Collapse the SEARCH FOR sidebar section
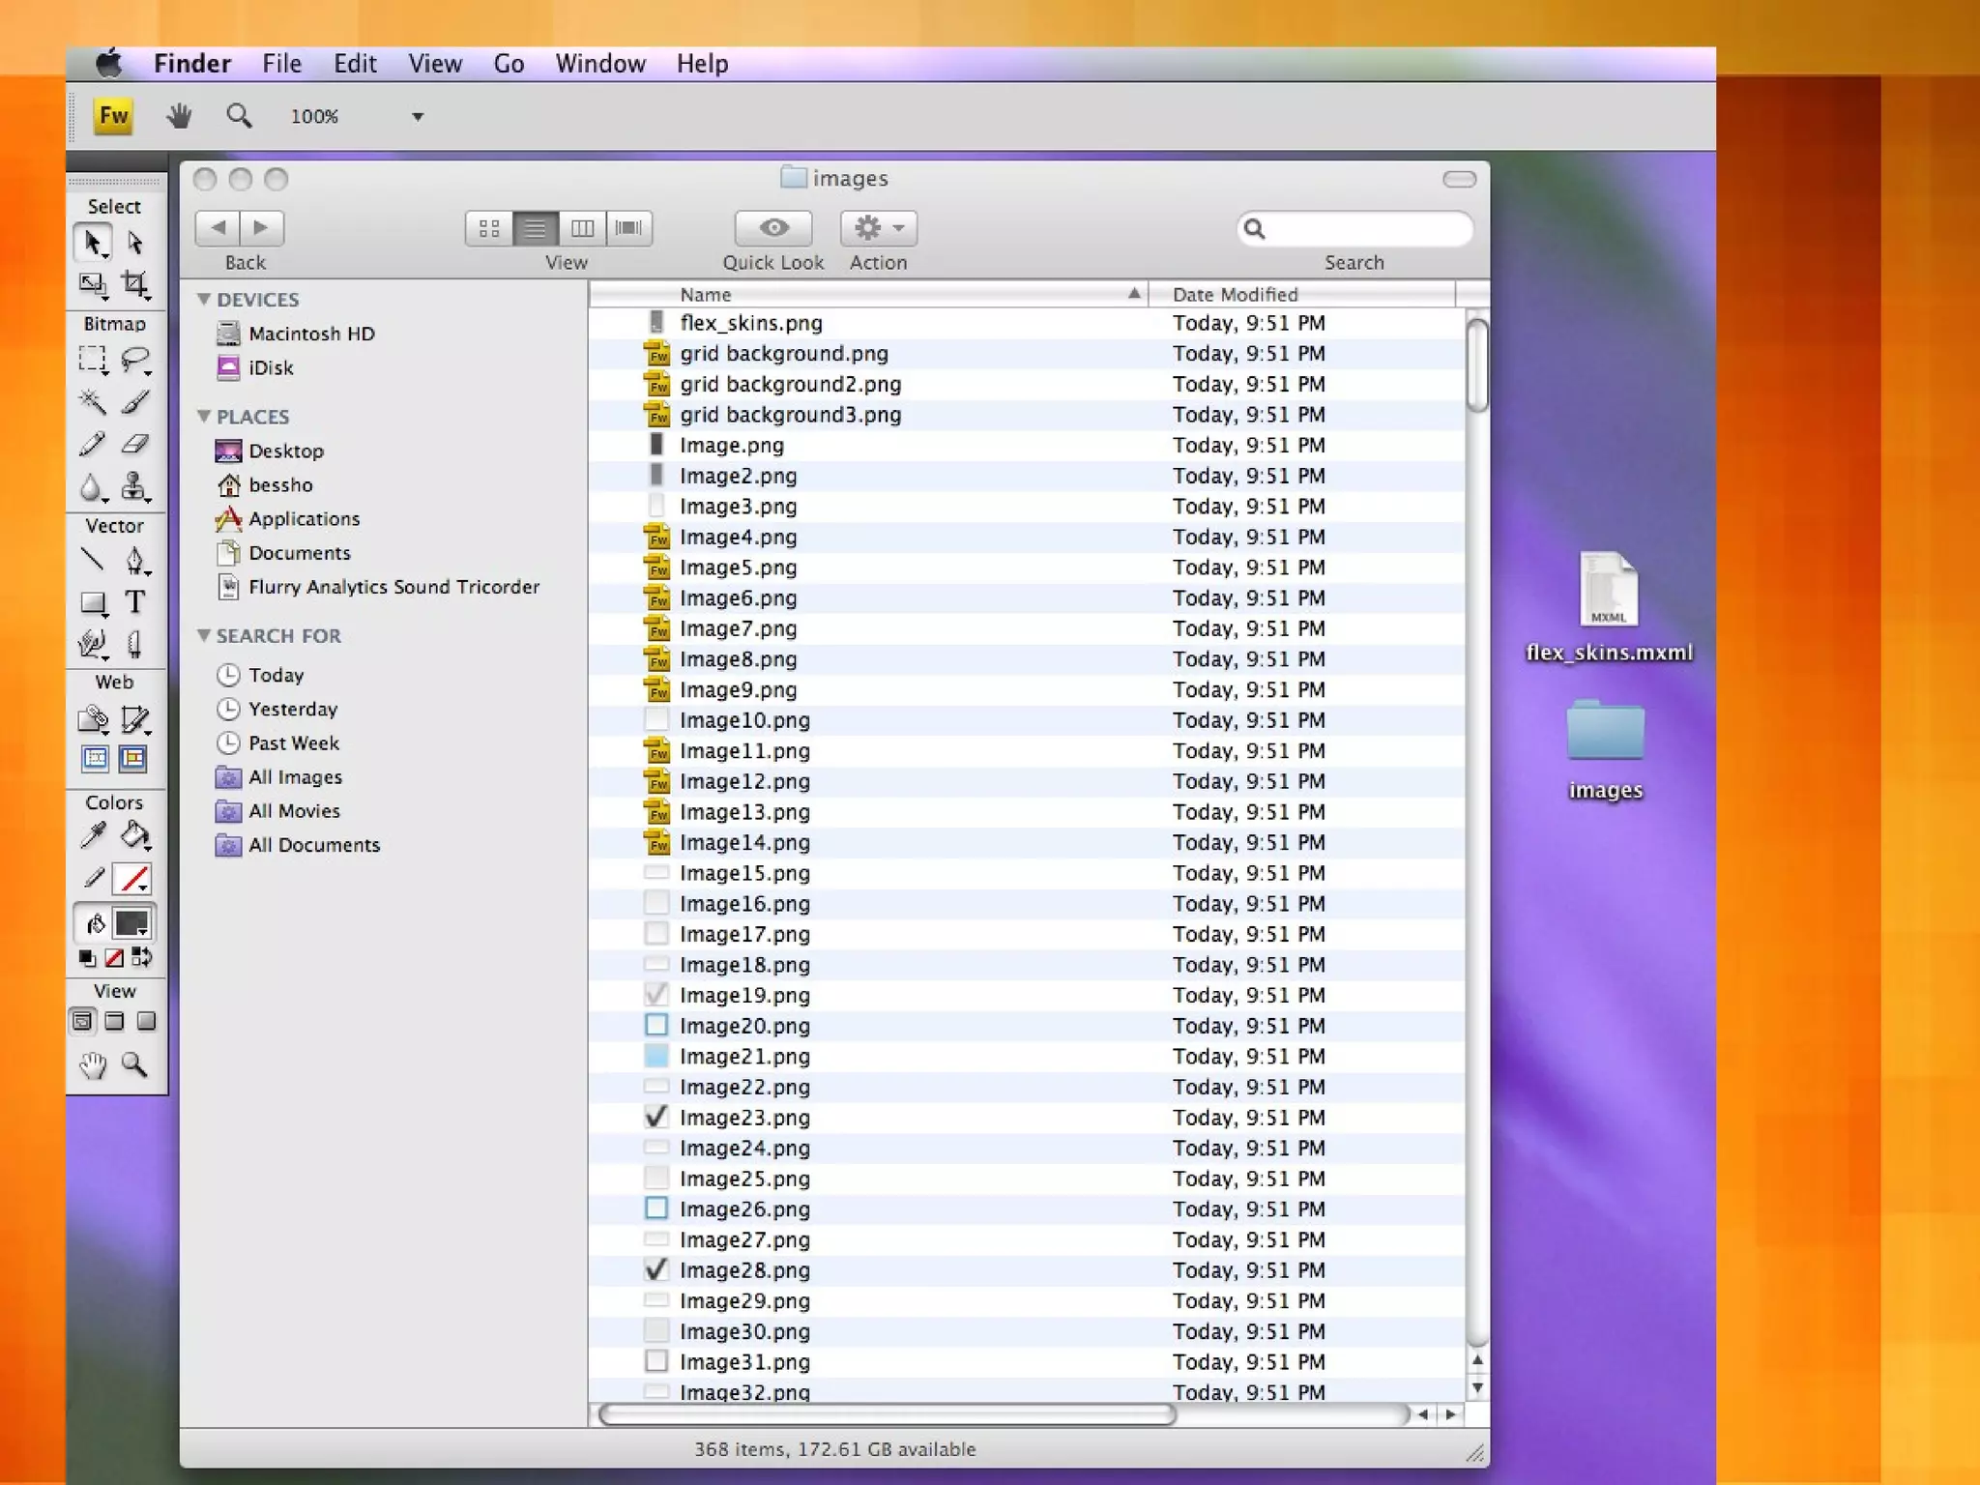Viewport: 1980px width, 1485px height. coord(204,635)
